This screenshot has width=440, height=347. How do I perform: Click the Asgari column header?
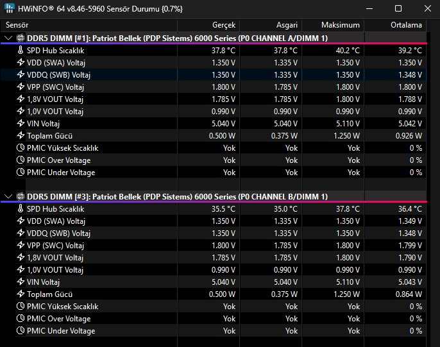click(271, 25)
